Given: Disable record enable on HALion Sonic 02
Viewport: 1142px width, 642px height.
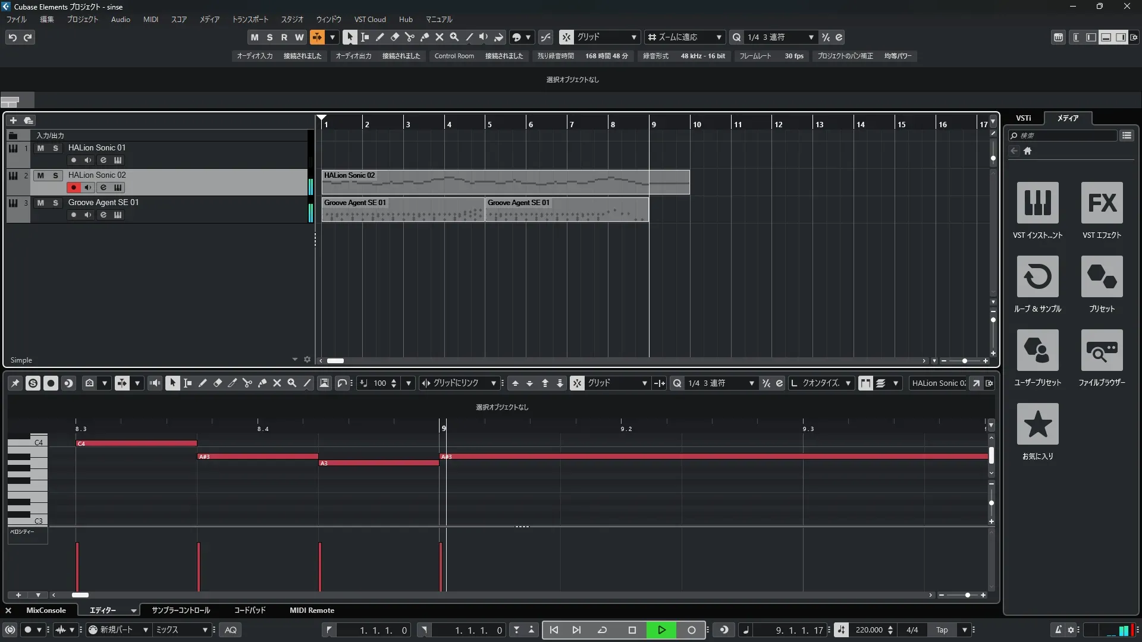Looking at the screenshot, I should pyautogui.click(x=73, y=187).
